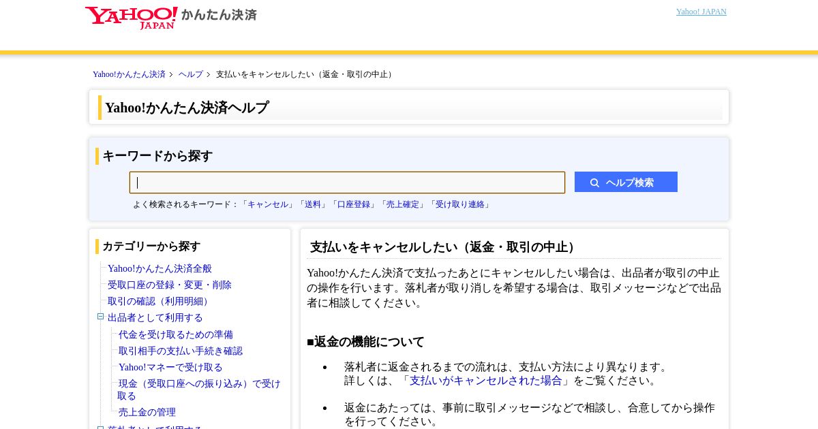Select the 売上確定 suggested keyword
The height and width of the screenshot is (429, 818).
pyautogui.click(x=403, y=204)
